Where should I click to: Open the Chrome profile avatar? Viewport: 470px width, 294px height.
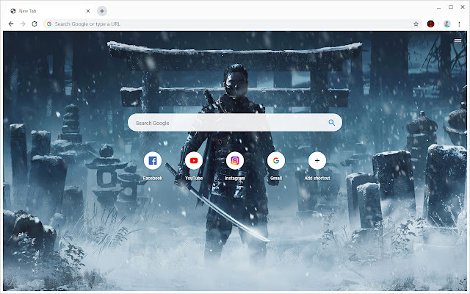(447, 24)
